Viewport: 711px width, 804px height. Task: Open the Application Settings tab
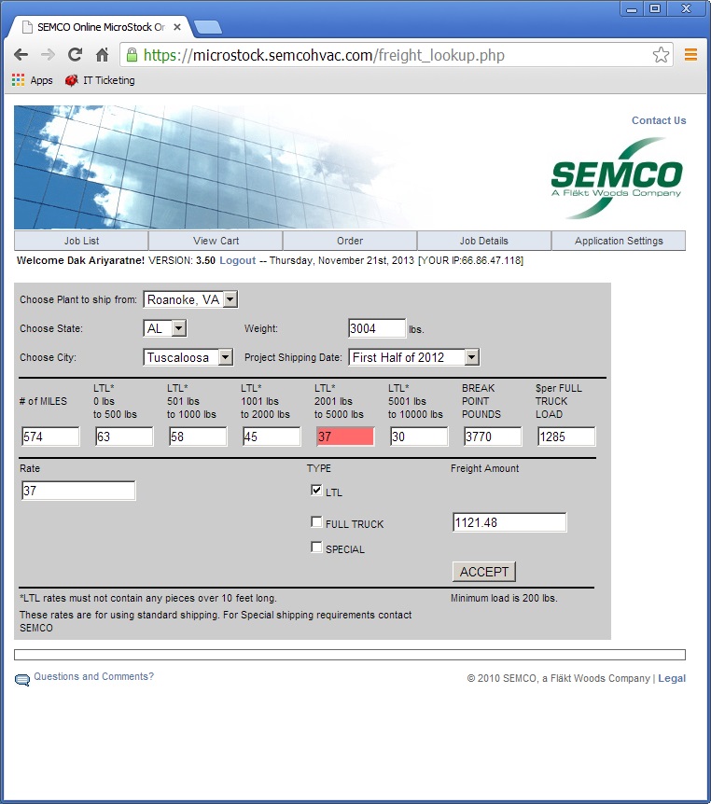[619, 241]
